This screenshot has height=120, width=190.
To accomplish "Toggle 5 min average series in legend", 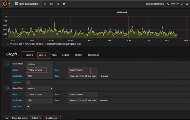I will pos(64,44).
